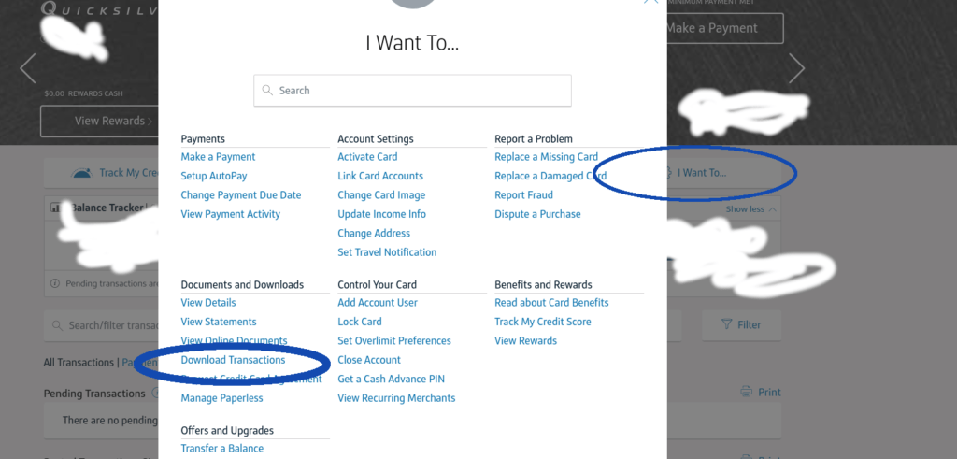Close the I Want To dialog
This screenshot has height=459, width=957.
tap(650, 1)
